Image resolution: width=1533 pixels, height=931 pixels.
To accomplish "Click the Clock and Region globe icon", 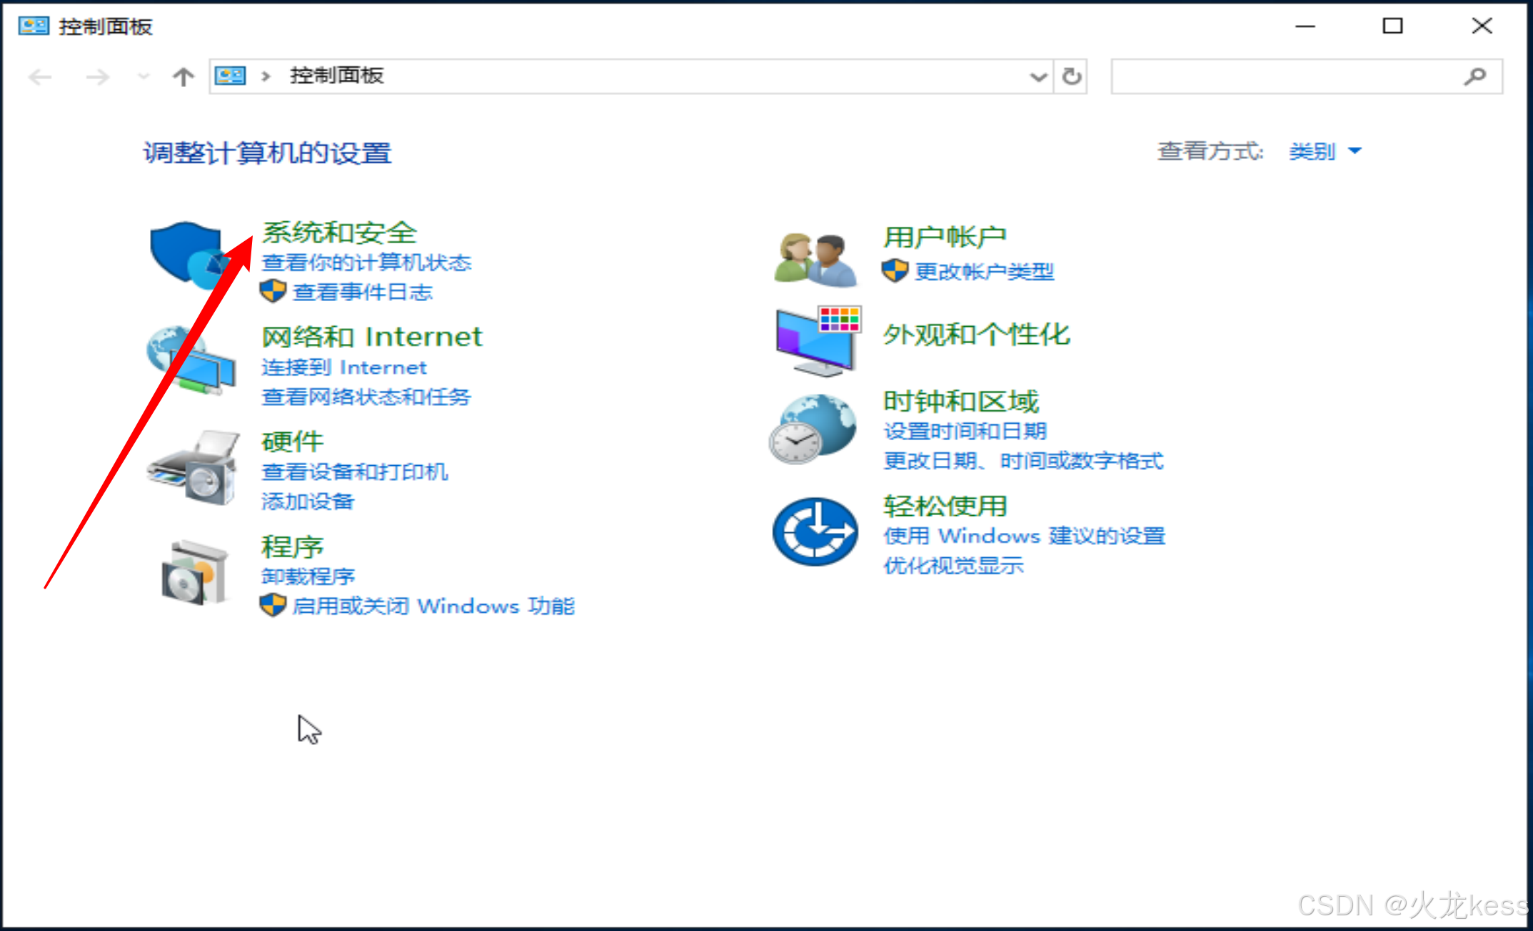I will 814,429.
